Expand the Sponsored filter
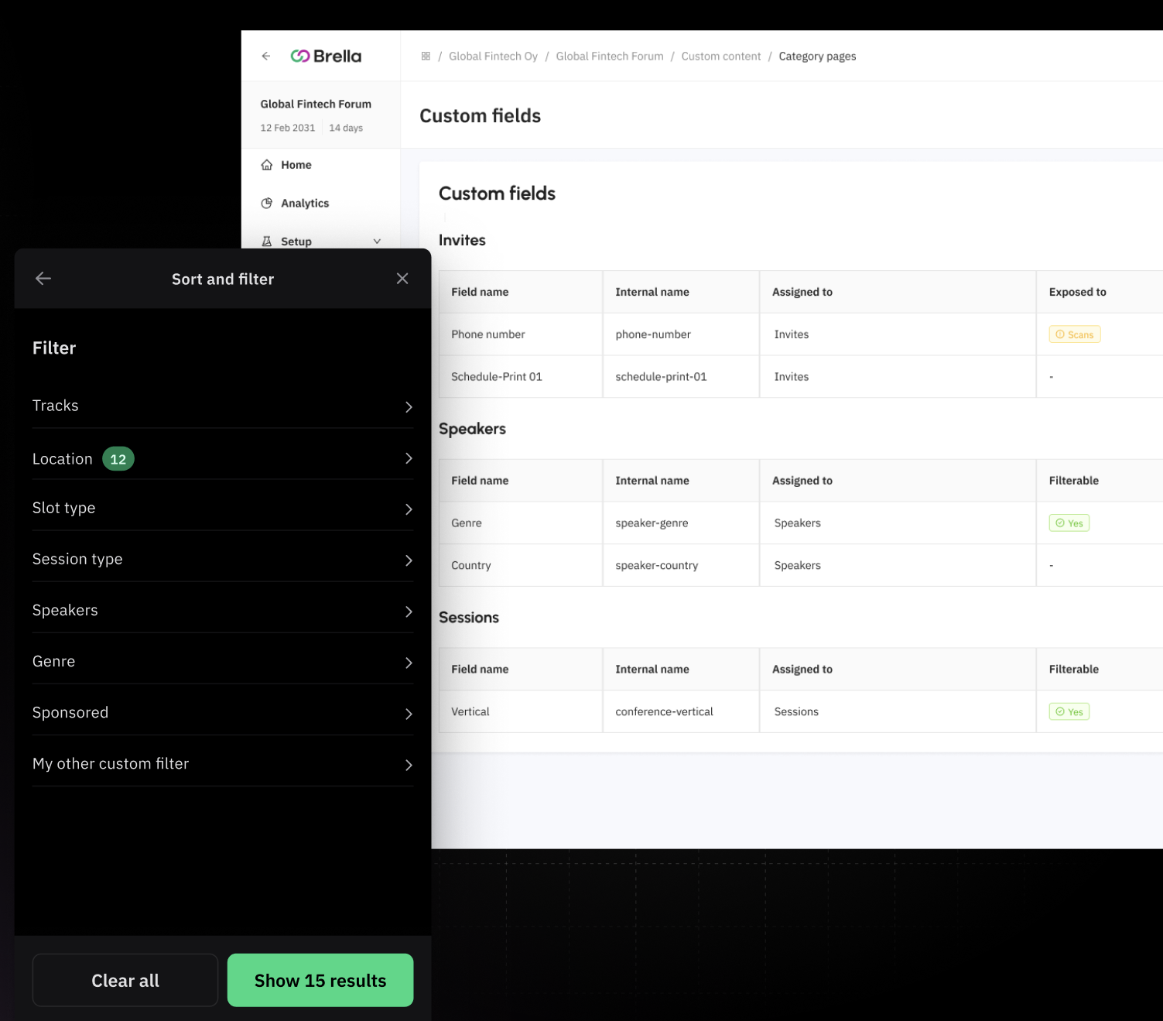The image size is (1163, 1021). tap(223, 712)
